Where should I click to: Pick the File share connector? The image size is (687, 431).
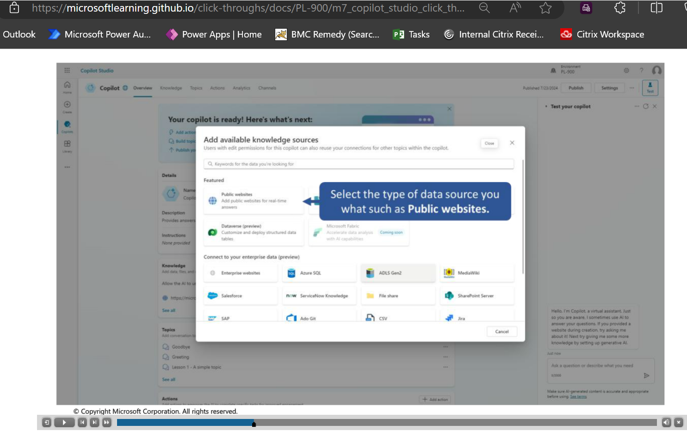[398, 295]
